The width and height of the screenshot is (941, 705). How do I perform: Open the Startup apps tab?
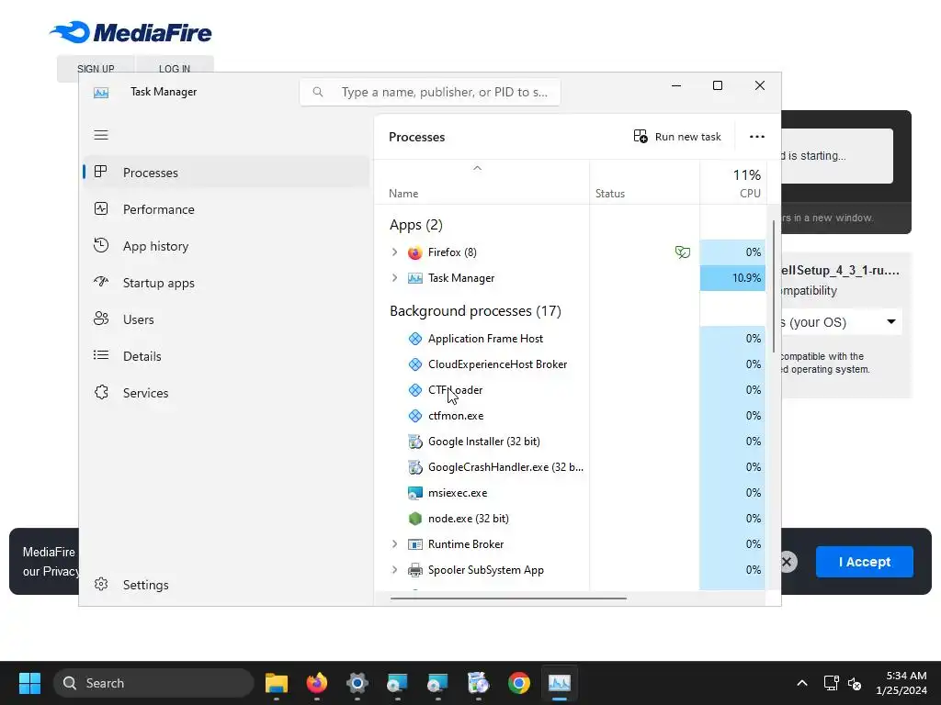[x=226, y=283]
